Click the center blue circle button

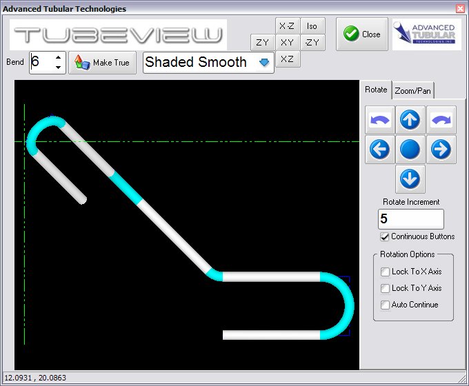(410, 150)
